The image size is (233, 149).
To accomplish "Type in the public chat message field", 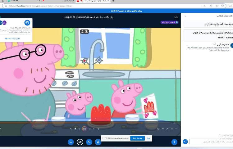I will click(x=211, y=142).
